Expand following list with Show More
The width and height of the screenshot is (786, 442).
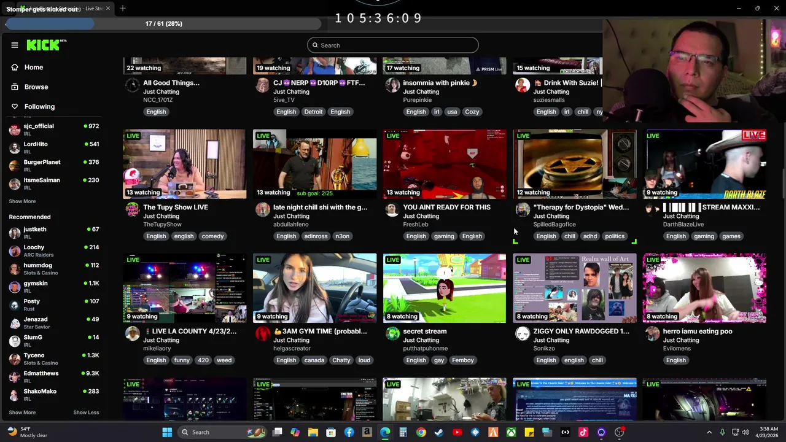coord(22,201)
